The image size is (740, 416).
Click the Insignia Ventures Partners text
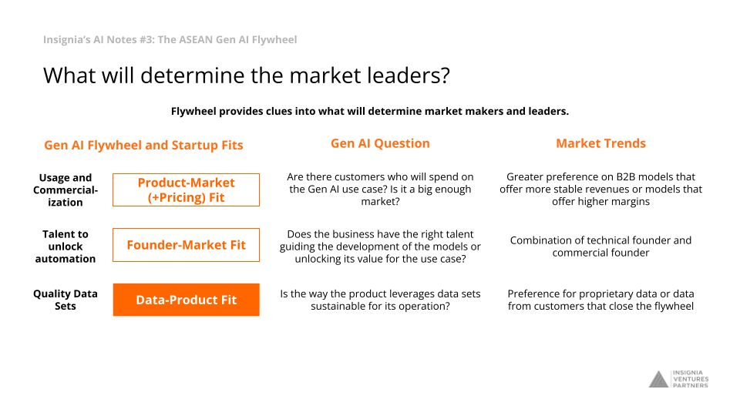click(x=691, y=379)
